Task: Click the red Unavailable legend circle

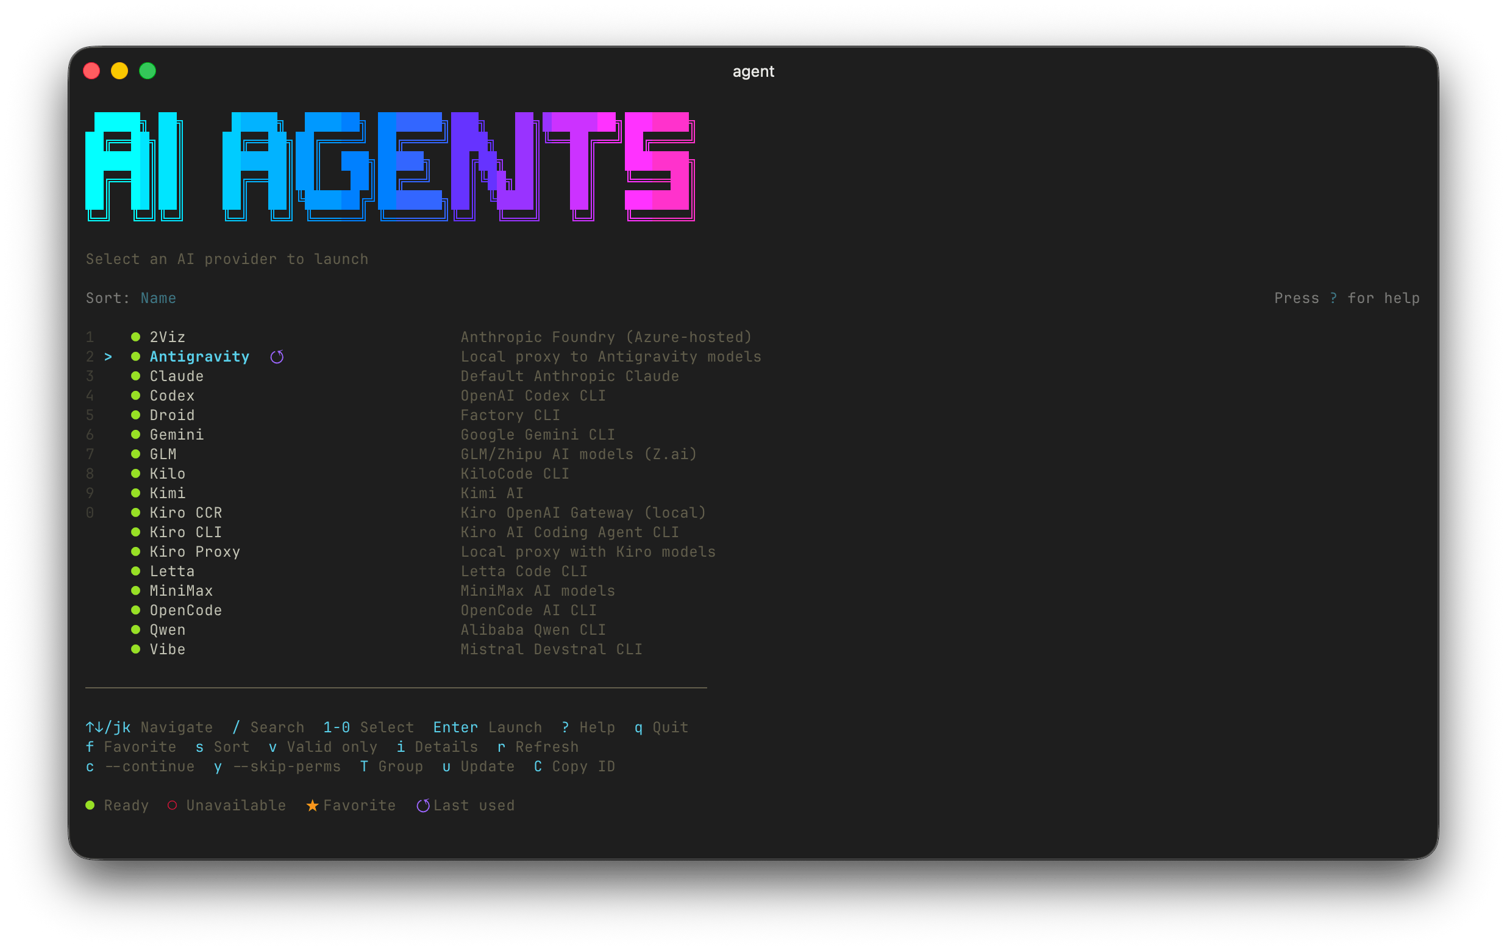Action: [172, 805]
